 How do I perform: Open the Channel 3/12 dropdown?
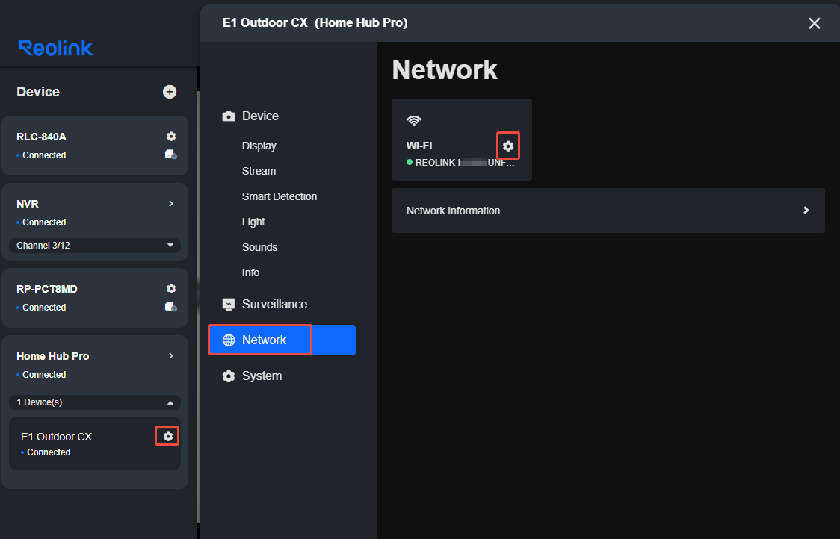click(x=95, y=245)
